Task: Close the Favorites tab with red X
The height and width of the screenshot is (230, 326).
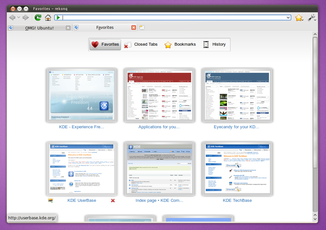Action: (x=134, y=28)
